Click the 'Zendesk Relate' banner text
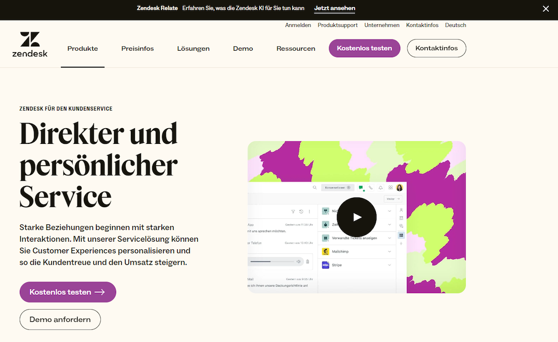The image size is (558, 342). pyautogui.click(x=157, y=8)
